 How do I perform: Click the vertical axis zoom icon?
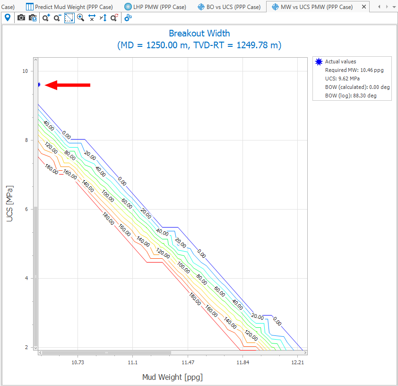[x=103, y=18]
